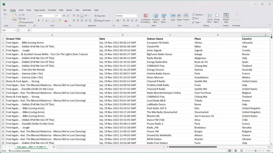Click the Undo arrow icon
The image size is (273, 153).
pyautogui.click(x=5, y=14)
